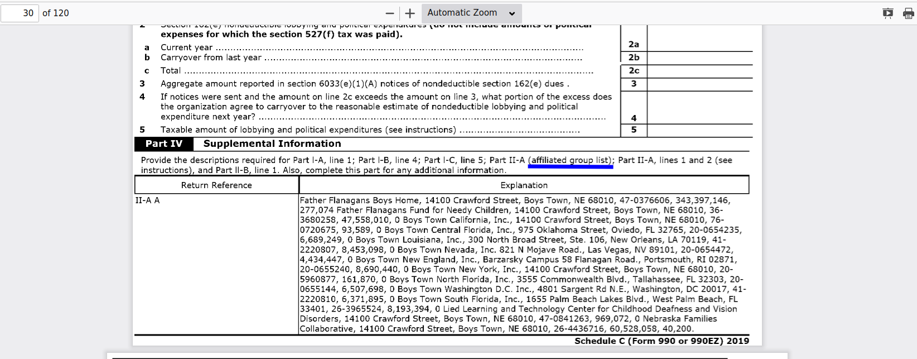Click 'Aggregate amount reported in section 6033' line
Viewport: 917px width, 359px height.
[x=365, y=84]
